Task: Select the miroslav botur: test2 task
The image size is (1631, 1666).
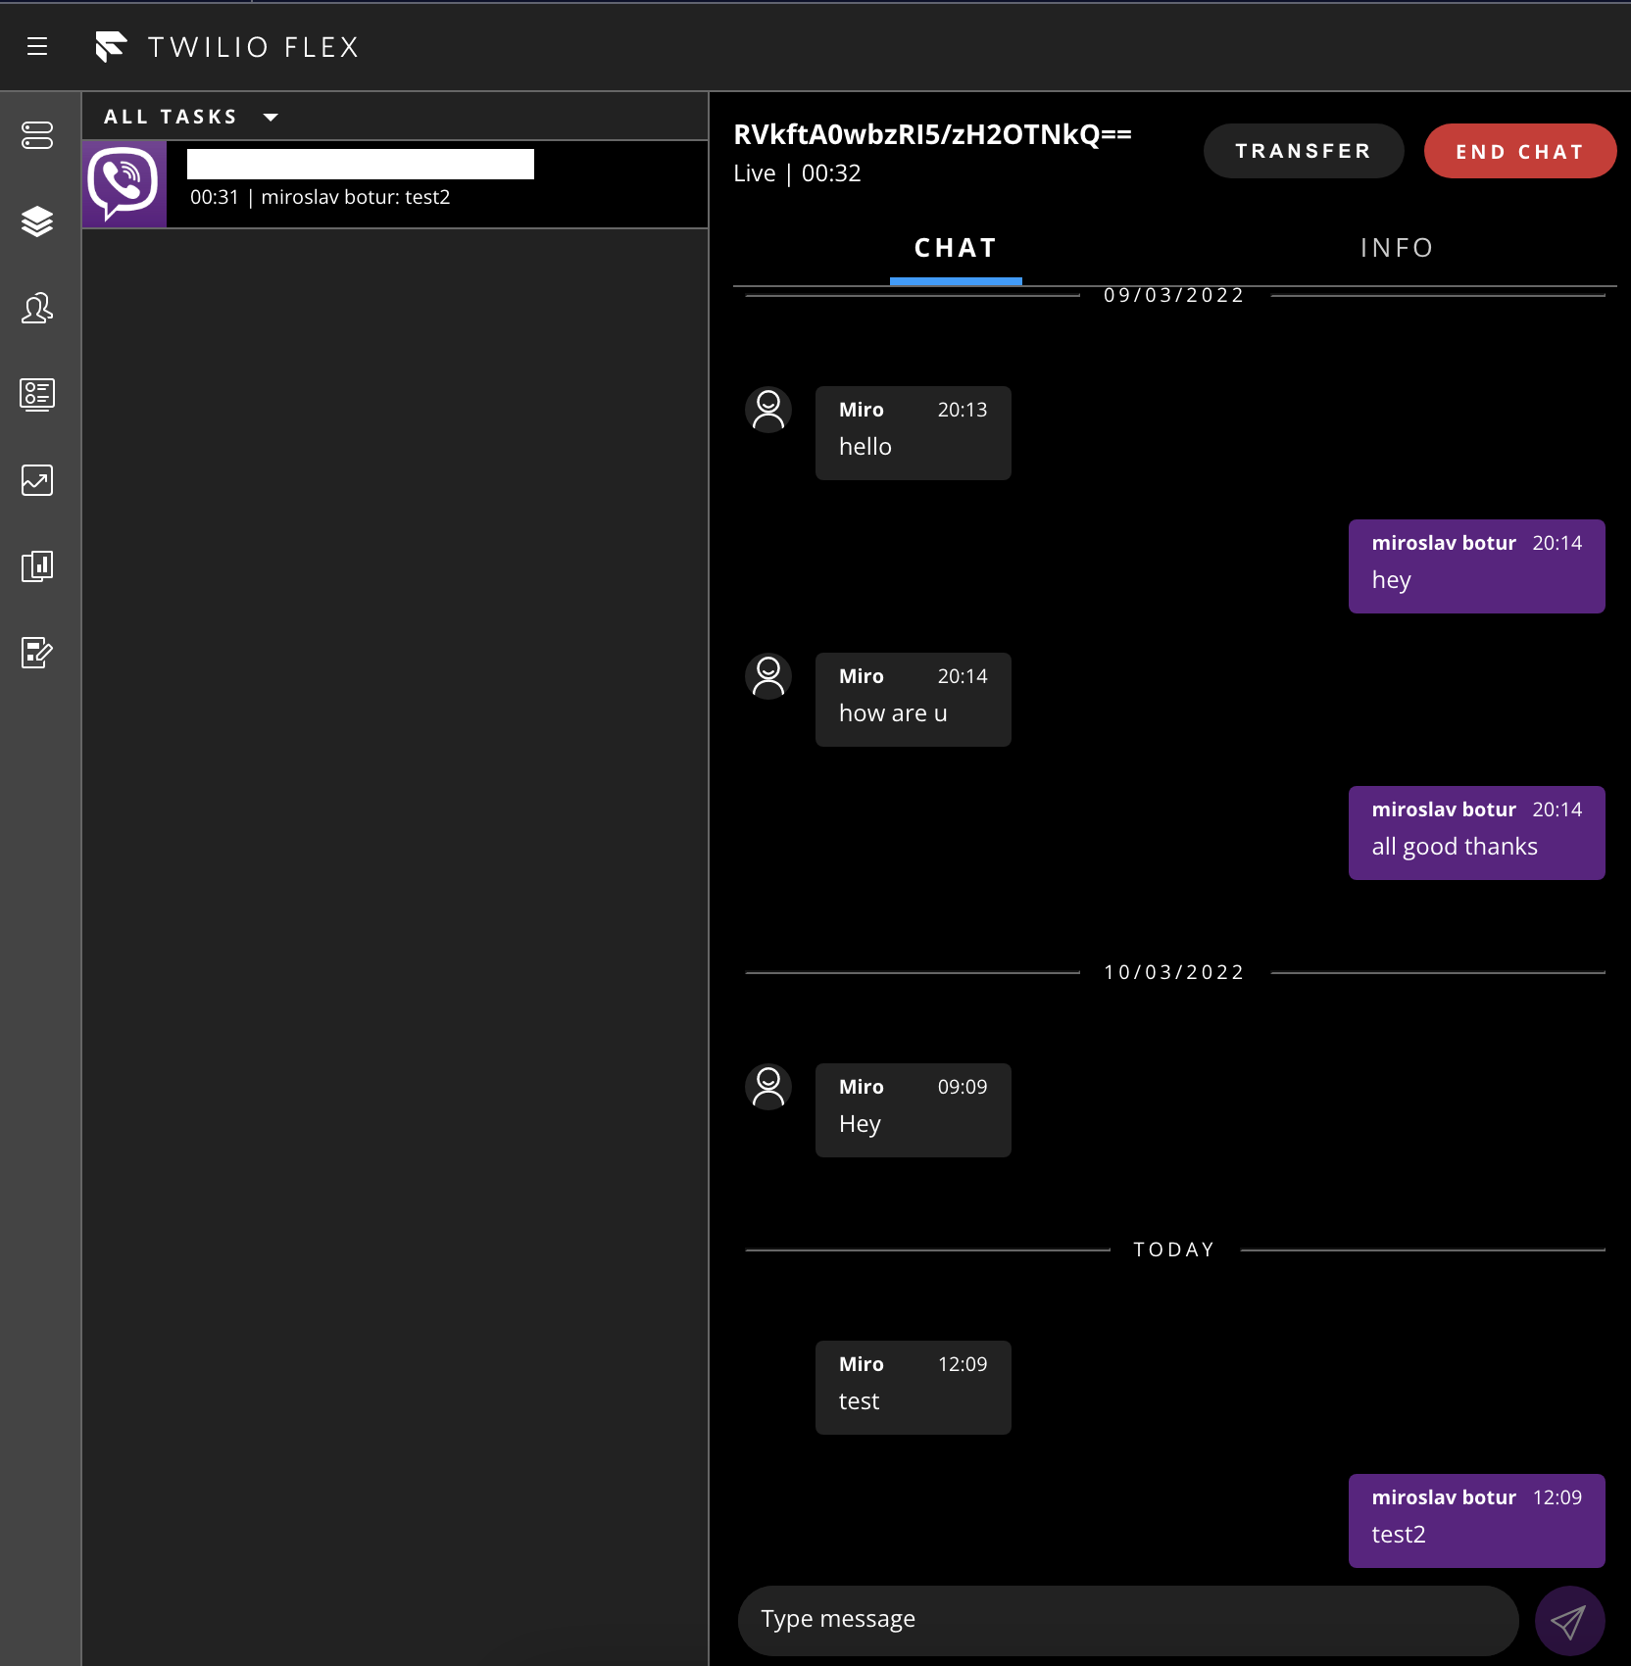Action: click(x=395, y=184)
